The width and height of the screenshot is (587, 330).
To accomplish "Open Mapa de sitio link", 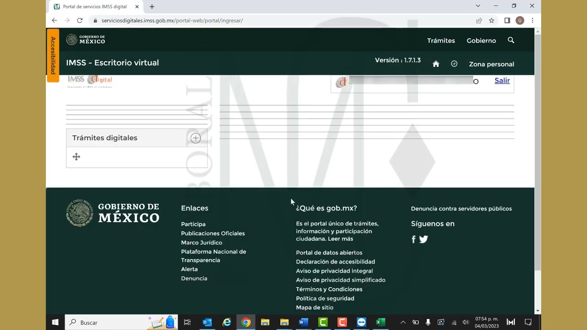I will [x=315, y=308].
